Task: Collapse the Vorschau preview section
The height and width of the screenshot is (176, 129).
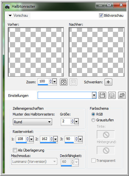Action: 10,15
